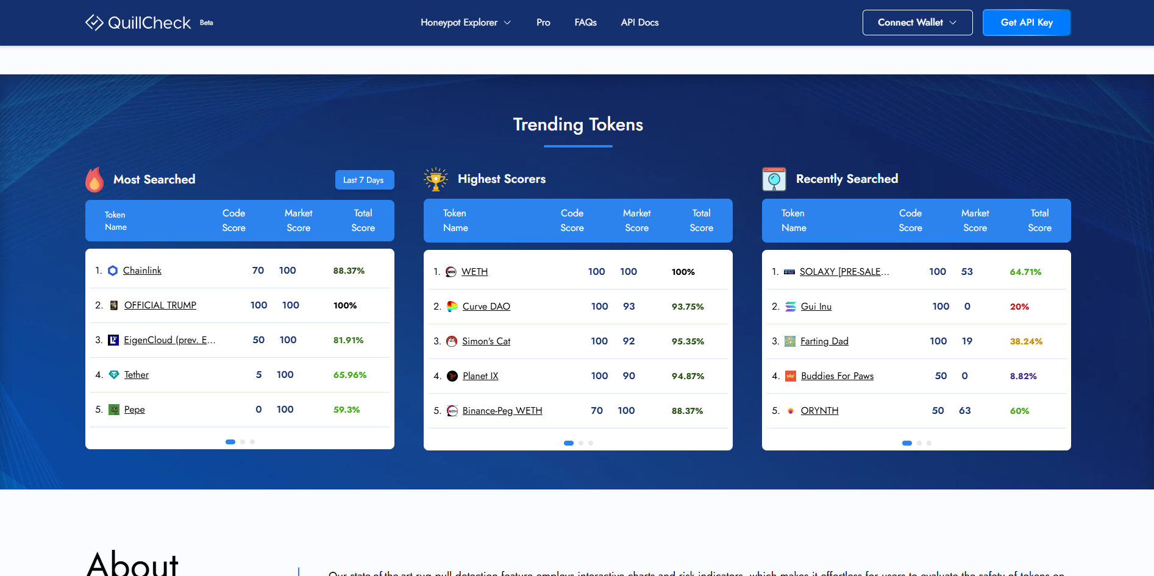
Task: Click the Gui Inu token icon
Action: tap(791, 307)
